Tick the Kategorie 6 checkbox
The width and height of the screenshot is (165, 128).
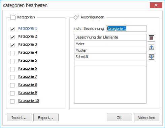[12, 69]
